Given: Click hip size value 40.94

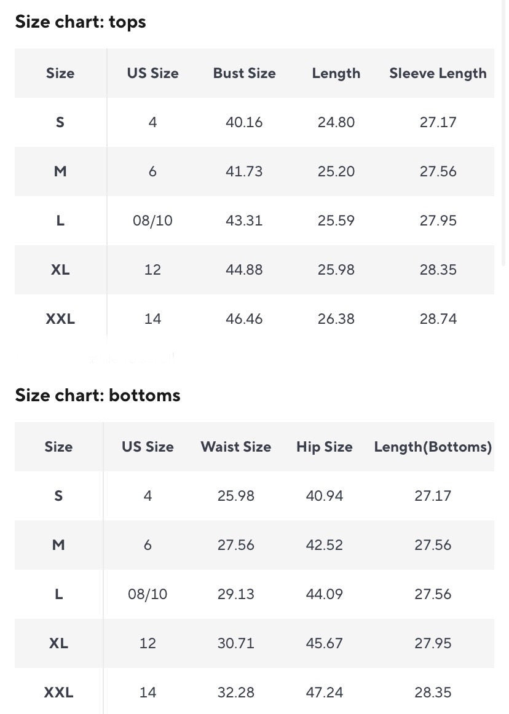Looking at the screenshot, I should coord(324,496).
